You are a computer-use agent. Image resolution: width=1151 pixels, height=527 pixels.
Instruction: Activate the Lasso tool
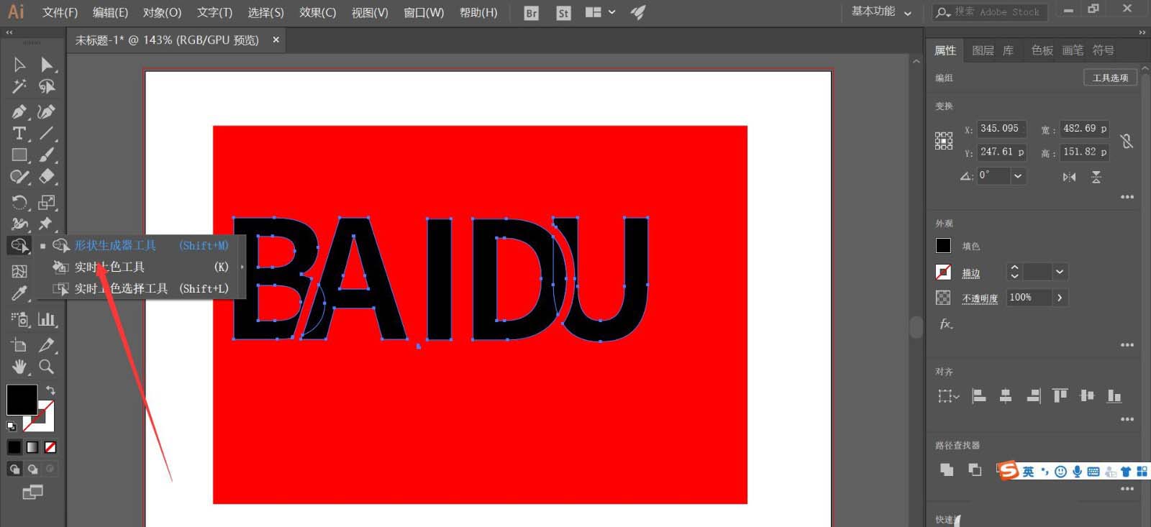tap(47, 87)
